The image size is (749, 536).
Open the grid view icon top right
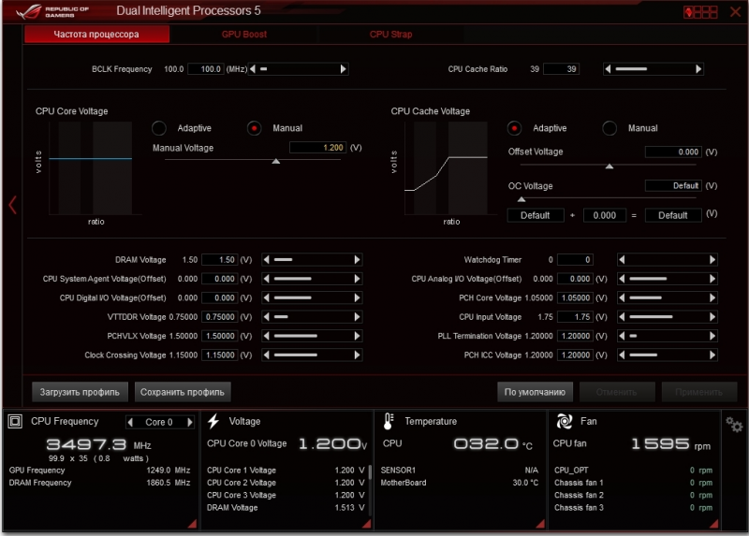point(700,12)
